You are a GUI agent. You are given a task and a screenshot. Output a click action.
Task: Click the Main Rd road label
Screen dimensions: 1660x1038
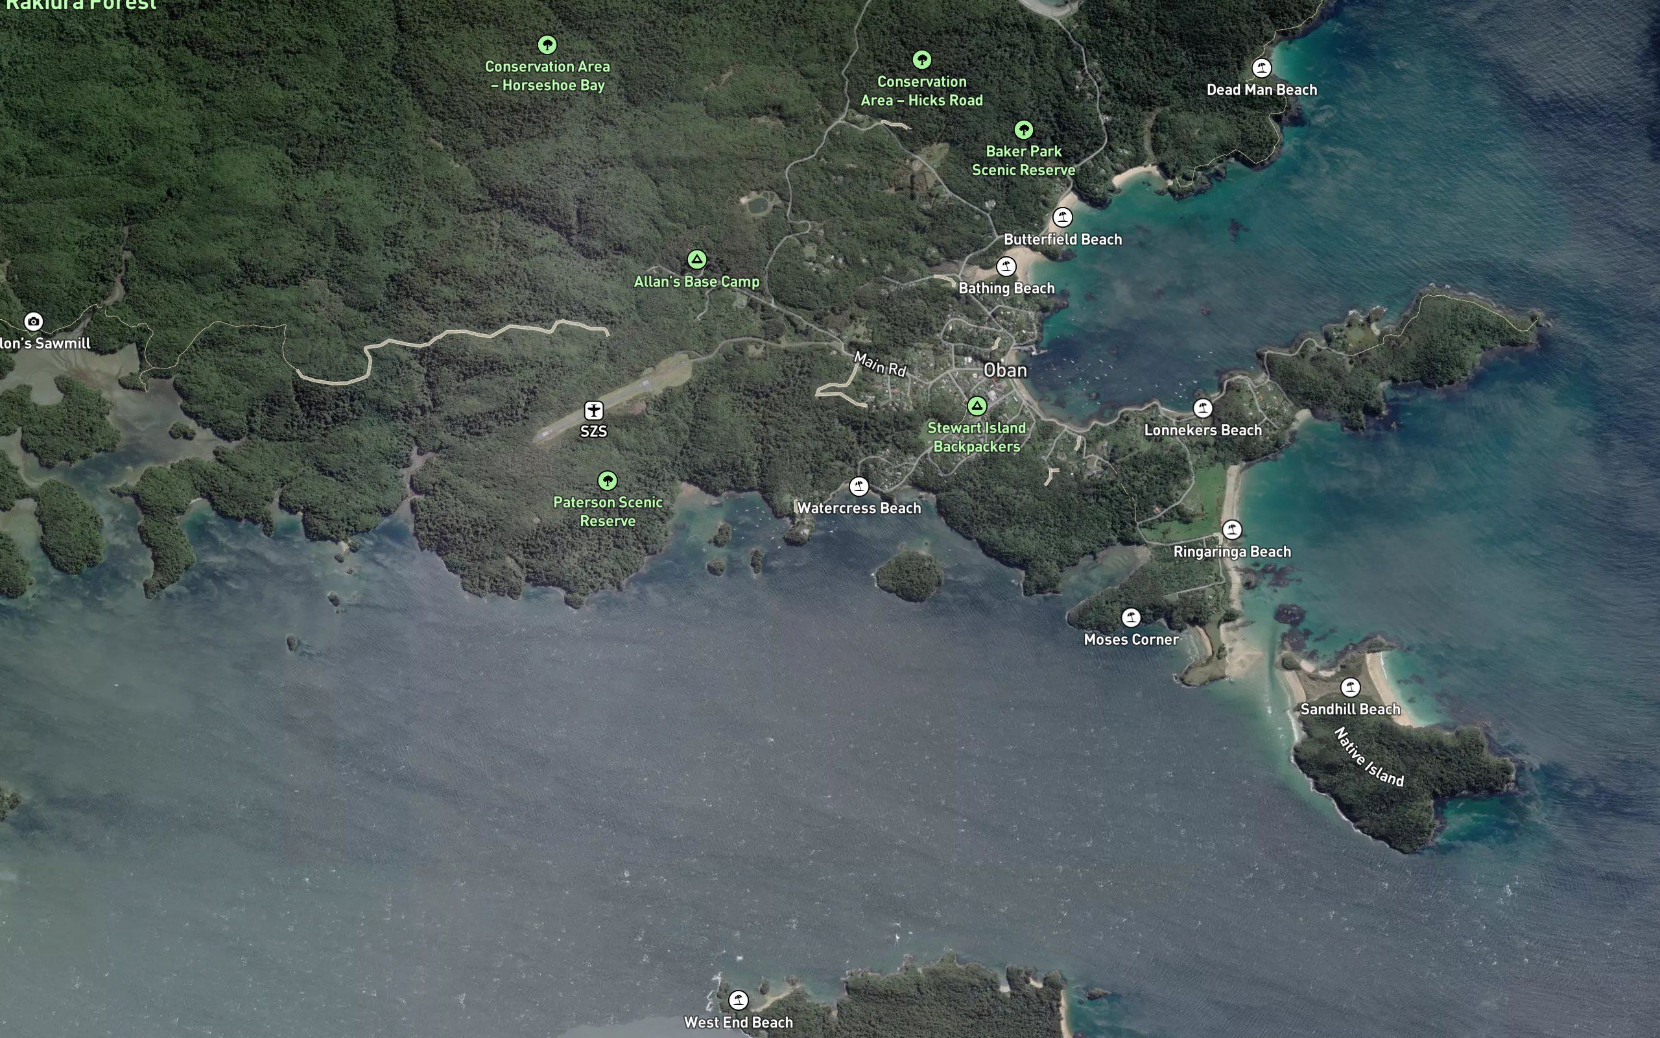pyautogui.click(x=880, y=364)
